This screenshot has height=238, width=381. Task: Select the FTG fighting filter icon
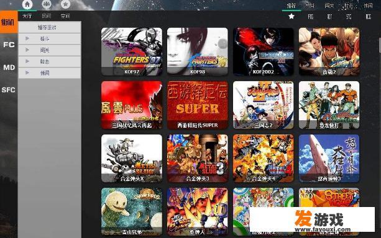311,17
